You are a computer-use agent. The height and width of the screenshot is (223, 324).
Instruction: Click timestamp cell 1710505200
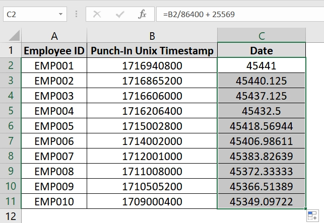(x=152, y=186)
